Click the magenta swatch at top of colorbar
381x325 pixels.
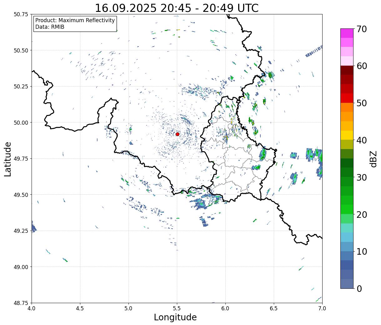(x=347, y=33)
